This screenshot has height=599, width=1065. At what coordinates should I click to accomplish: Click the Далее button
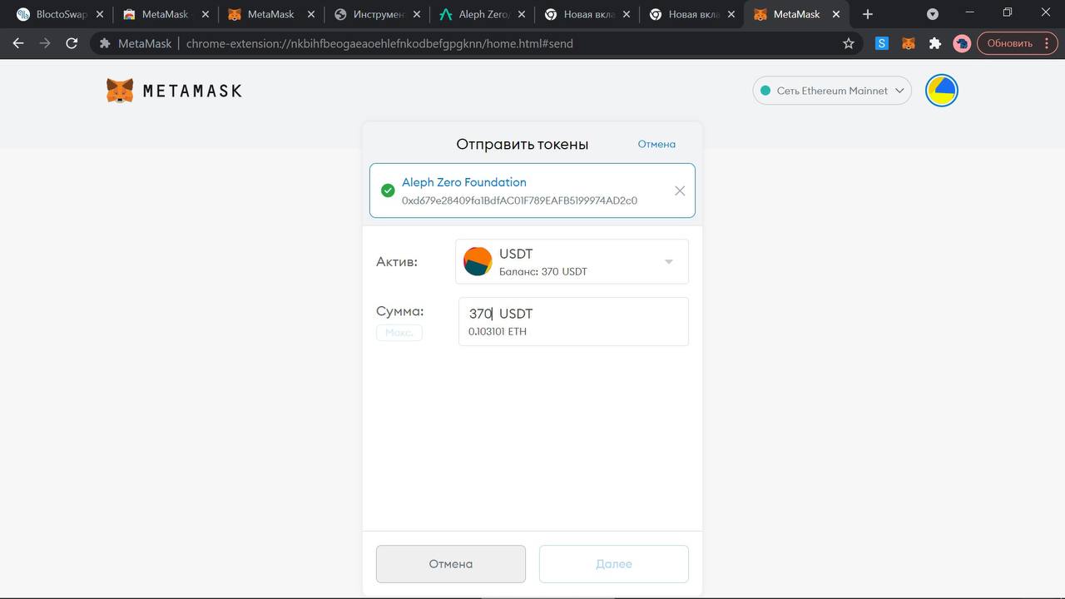click(x=614, y=564)
